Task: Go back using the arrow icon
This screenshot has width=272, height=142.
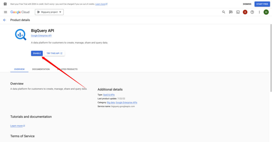Action: pyautogui.click(x=5, y=20)
